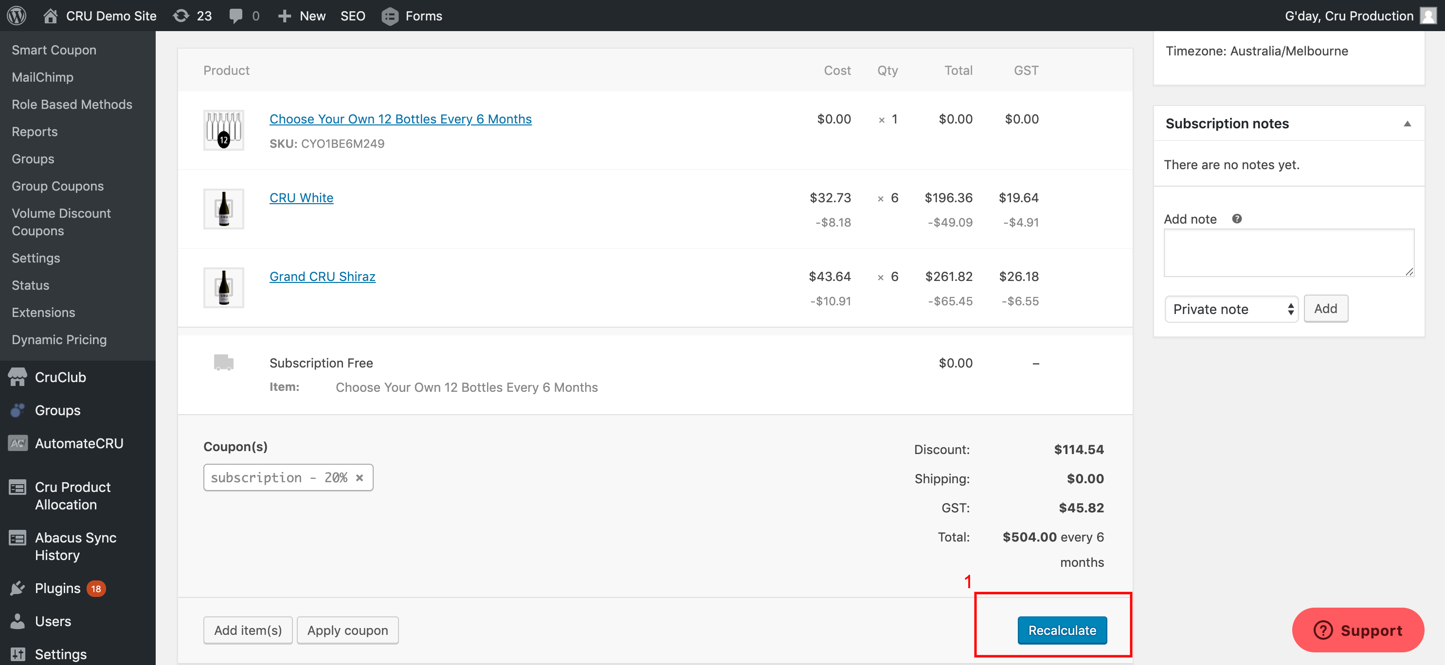The width and height of the screenshot is (1445, 665).
Task: Click the Cru Product Allocation icon
Action: click(18, 488)
